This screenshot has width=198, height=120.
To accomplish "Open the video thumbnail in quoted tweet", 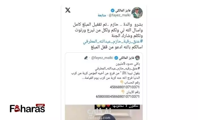I will pyautogui.click(x=104, y=112).
